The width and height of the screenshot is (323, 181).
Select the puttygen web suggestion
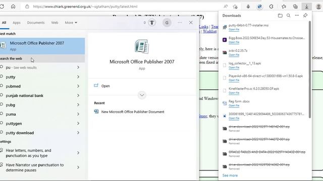tap(14, 124)
